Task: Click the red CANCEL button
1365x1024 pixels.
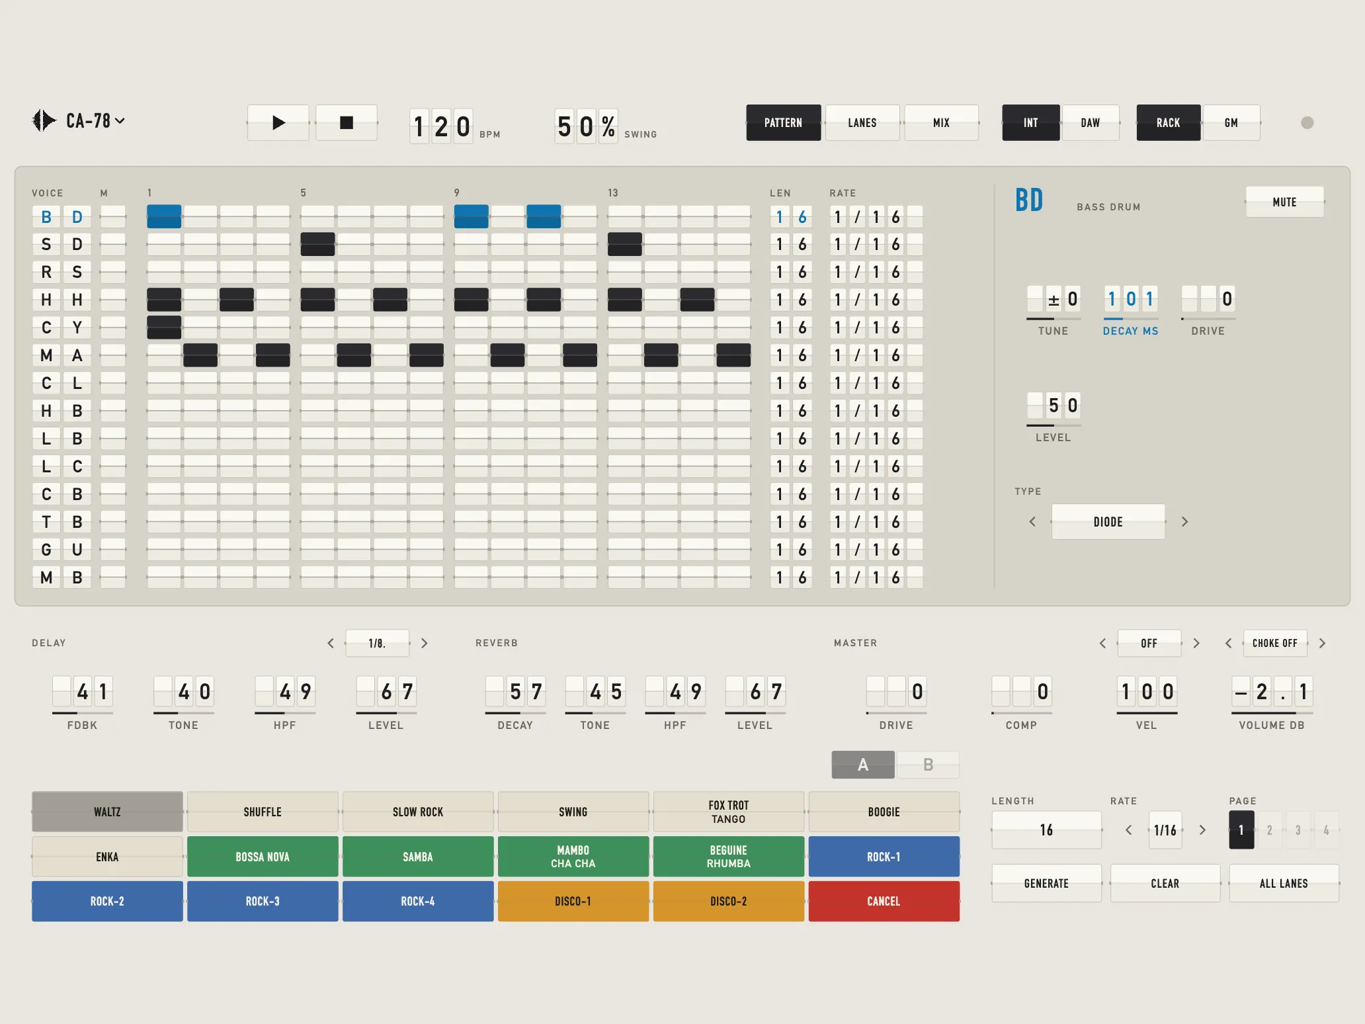Action: (884, 901)
